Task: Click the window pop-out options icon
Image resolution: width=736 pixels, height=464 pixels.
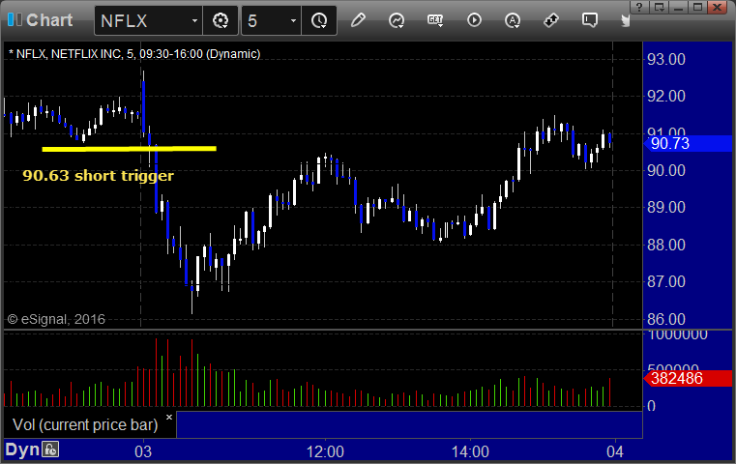Action: (x=659, y=7)
